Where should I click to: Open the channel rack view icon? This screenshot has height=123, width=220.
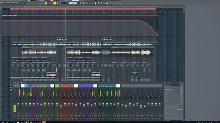pyautogui.click(x=86, y=3)
